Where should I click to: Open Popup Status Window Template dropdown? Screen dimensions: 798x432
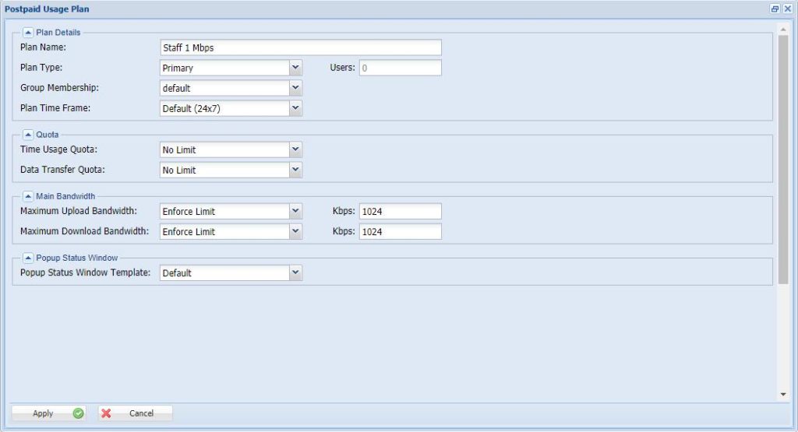295,272
